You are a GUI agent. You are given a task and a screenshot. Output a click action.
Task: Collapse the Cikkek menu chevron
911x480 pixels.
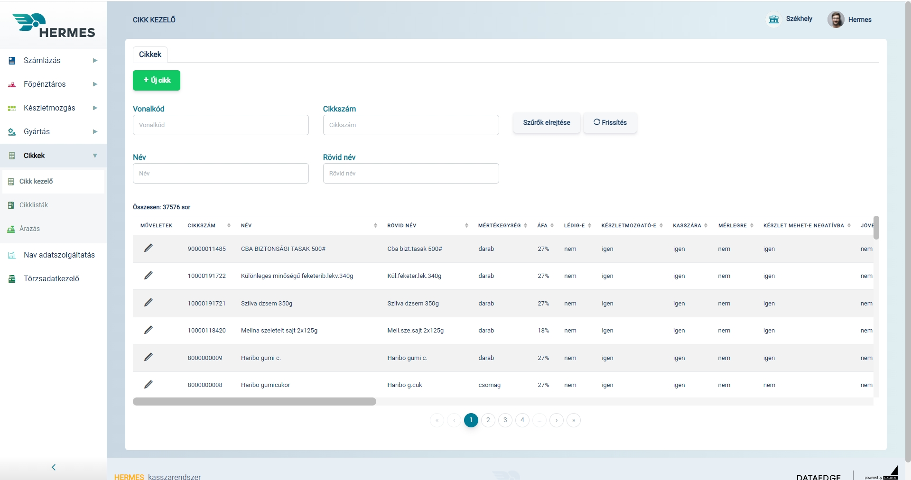pyautogui.click(x=95, y=155)
